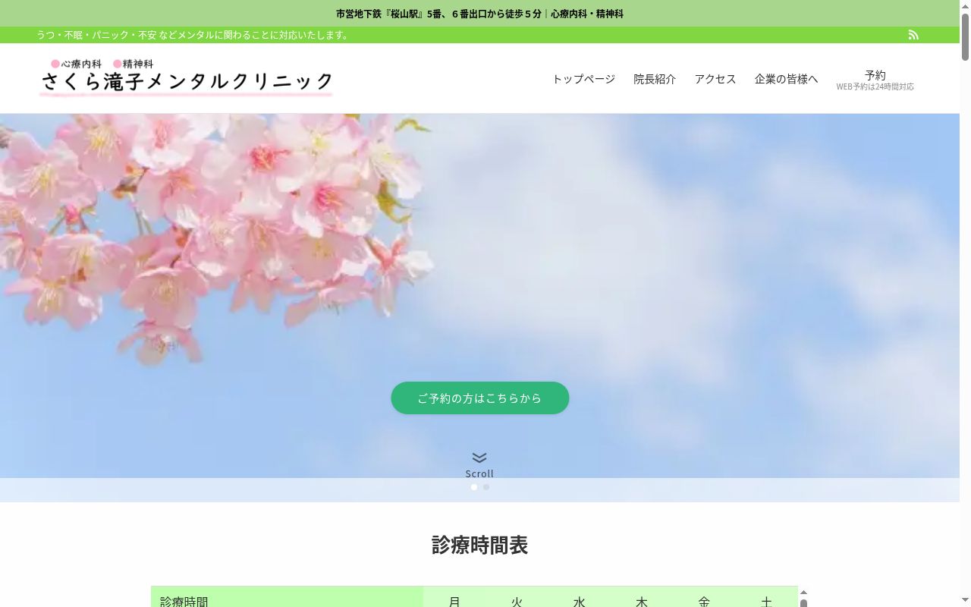Screen dimensions: 971x607
Task: Click the page scrollbar down arrow
Action: click(x=965, y=601)
